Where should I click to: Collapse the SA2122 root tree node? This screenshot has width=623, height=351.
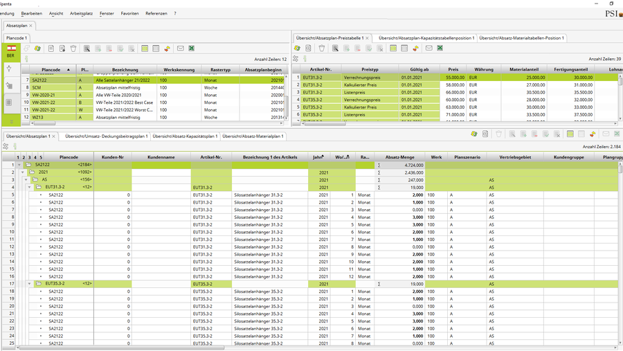coord(19,165)
